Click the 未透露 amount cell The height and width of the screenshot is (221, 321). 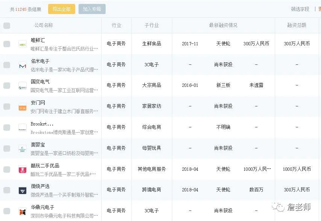[x=256, y=85]
